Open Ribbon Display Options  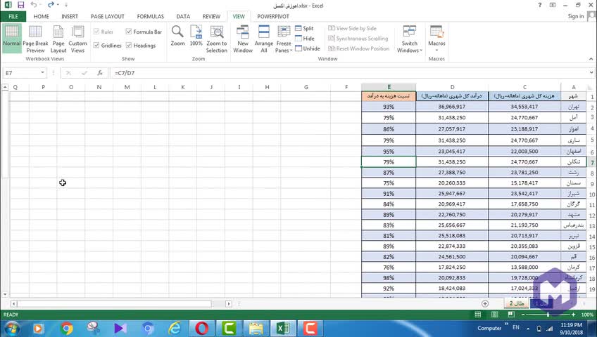pos(553,5)
